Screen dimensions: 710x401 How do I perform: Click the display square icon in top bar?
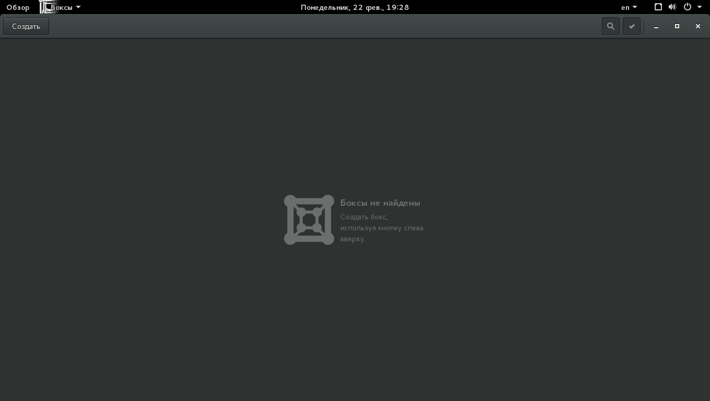[x=658, y=7]
